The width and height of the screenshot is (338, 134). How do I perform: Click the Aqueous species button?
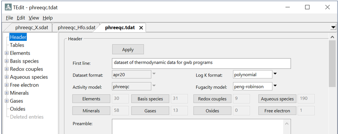[277, 99]
